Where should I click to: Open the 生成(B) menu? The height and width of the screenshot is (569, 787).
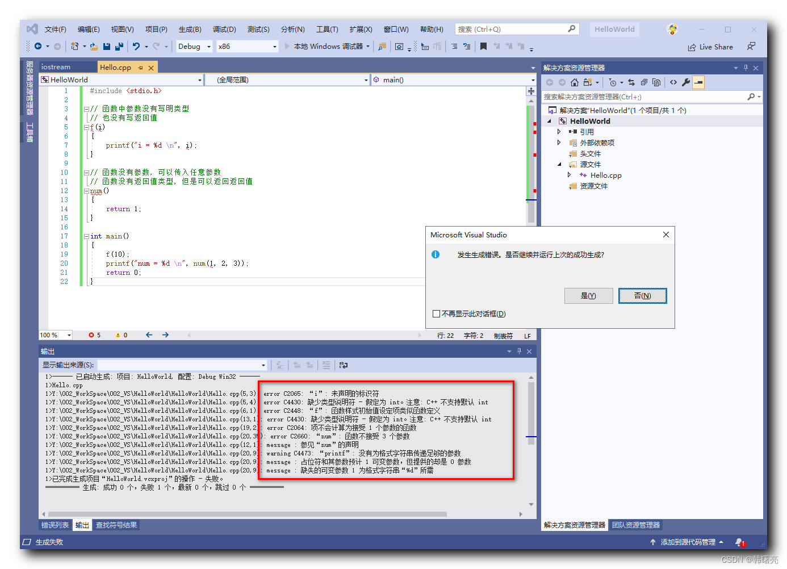point(190,30)
